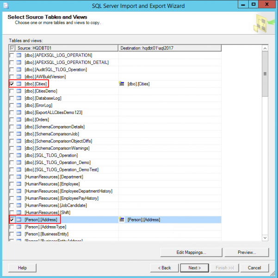
Task: Click the Preview button
Action: click(x=247, y=252)
